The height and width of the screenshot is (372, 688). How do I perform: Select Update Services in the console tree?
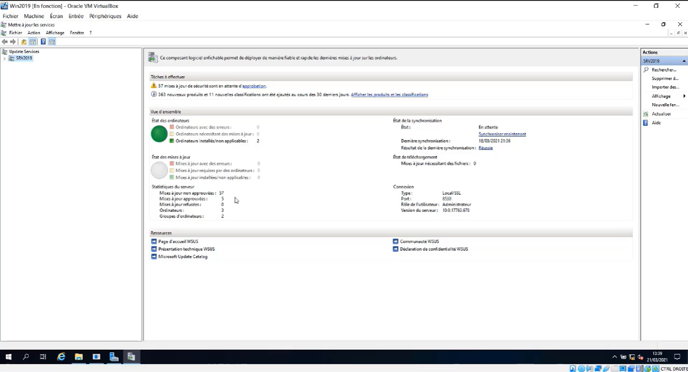(x=24, y=51)
